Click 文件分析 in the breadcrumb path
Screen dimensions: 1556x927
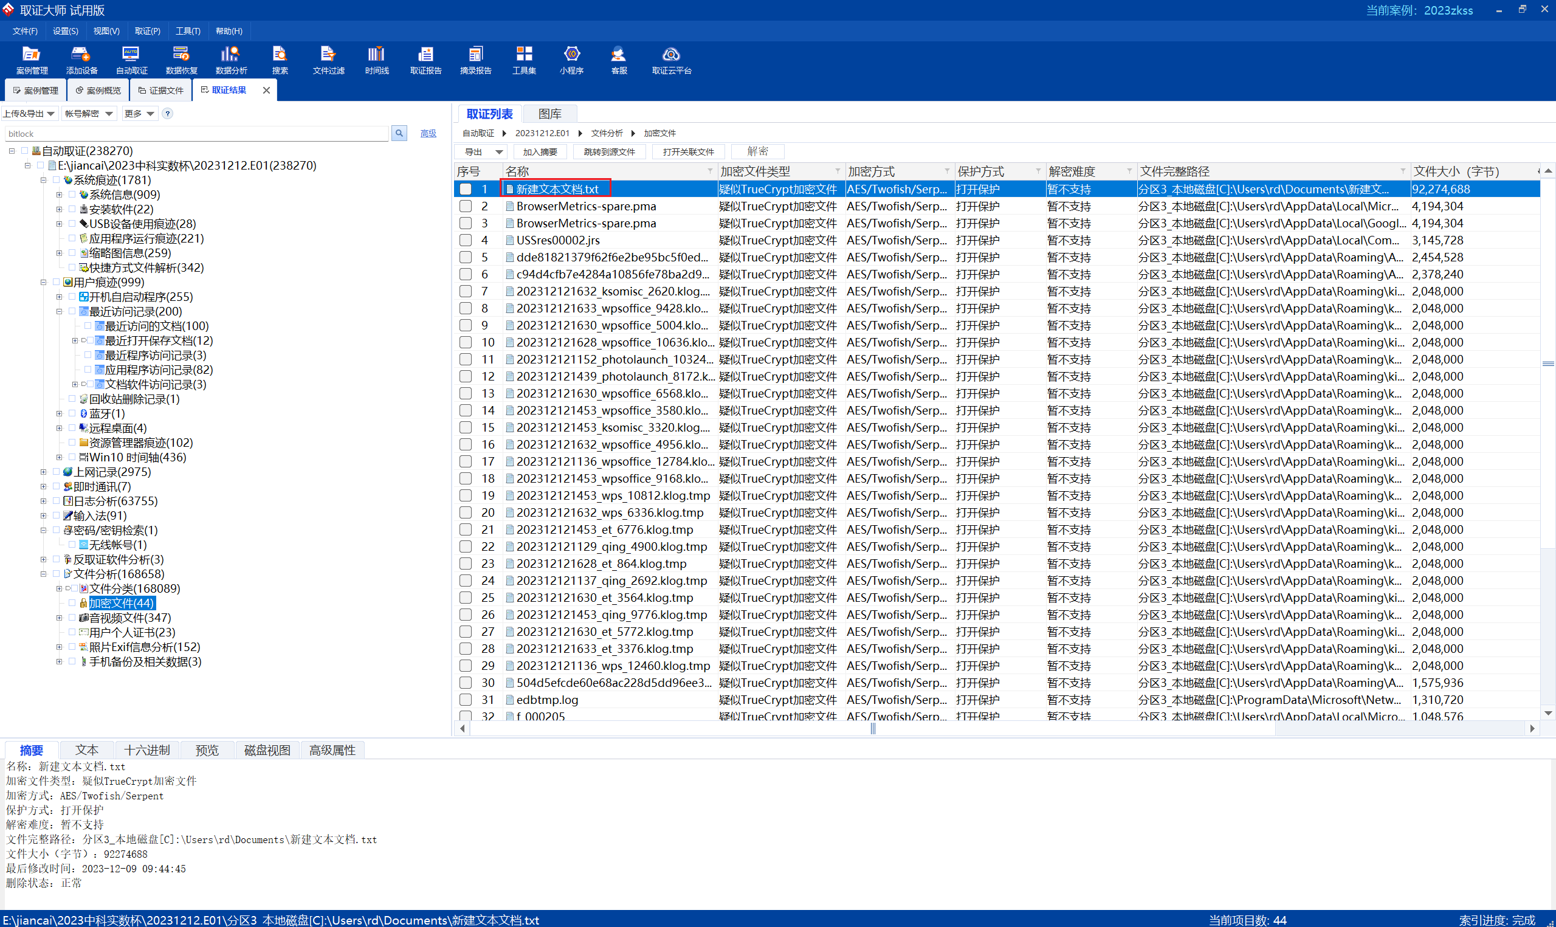(x=607, y=133)
